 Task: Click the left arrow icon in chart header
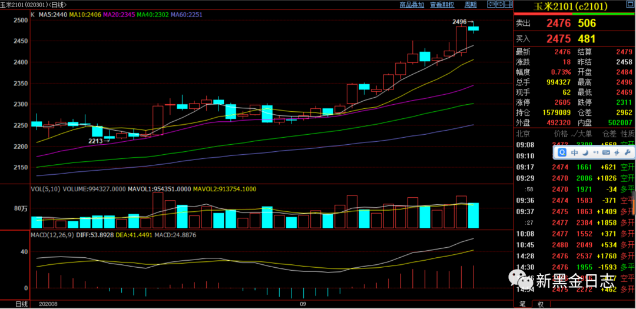[491, 5]
